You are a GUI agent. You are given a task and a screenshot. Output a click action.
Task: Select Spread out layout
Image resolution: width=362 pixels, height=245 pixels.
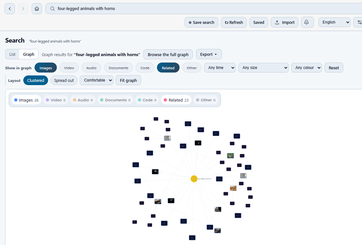64,81
